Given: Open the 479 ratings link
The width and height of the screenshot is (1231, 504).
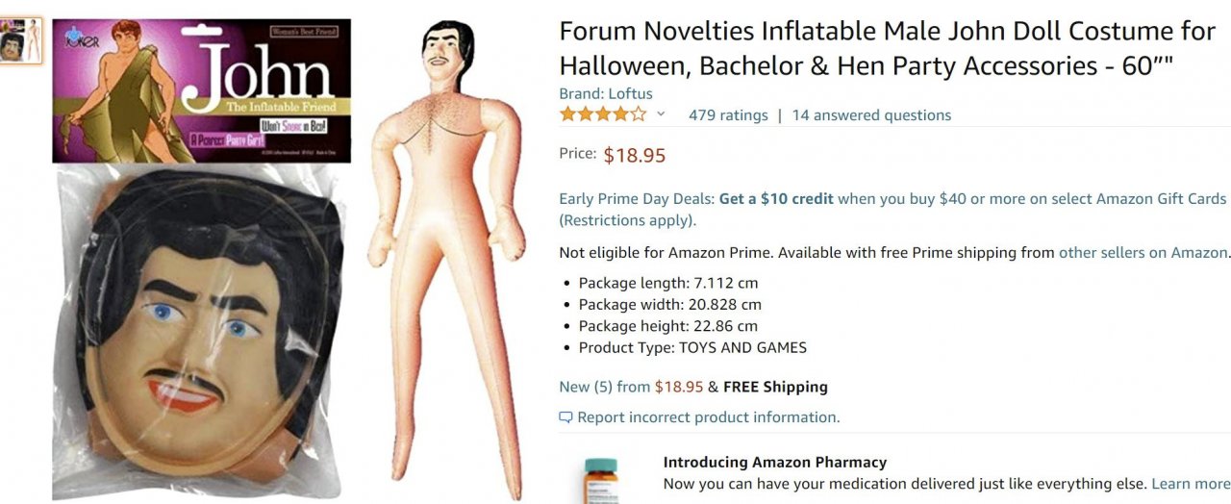Looking at the screenshot, I should [x=728, y=115].
